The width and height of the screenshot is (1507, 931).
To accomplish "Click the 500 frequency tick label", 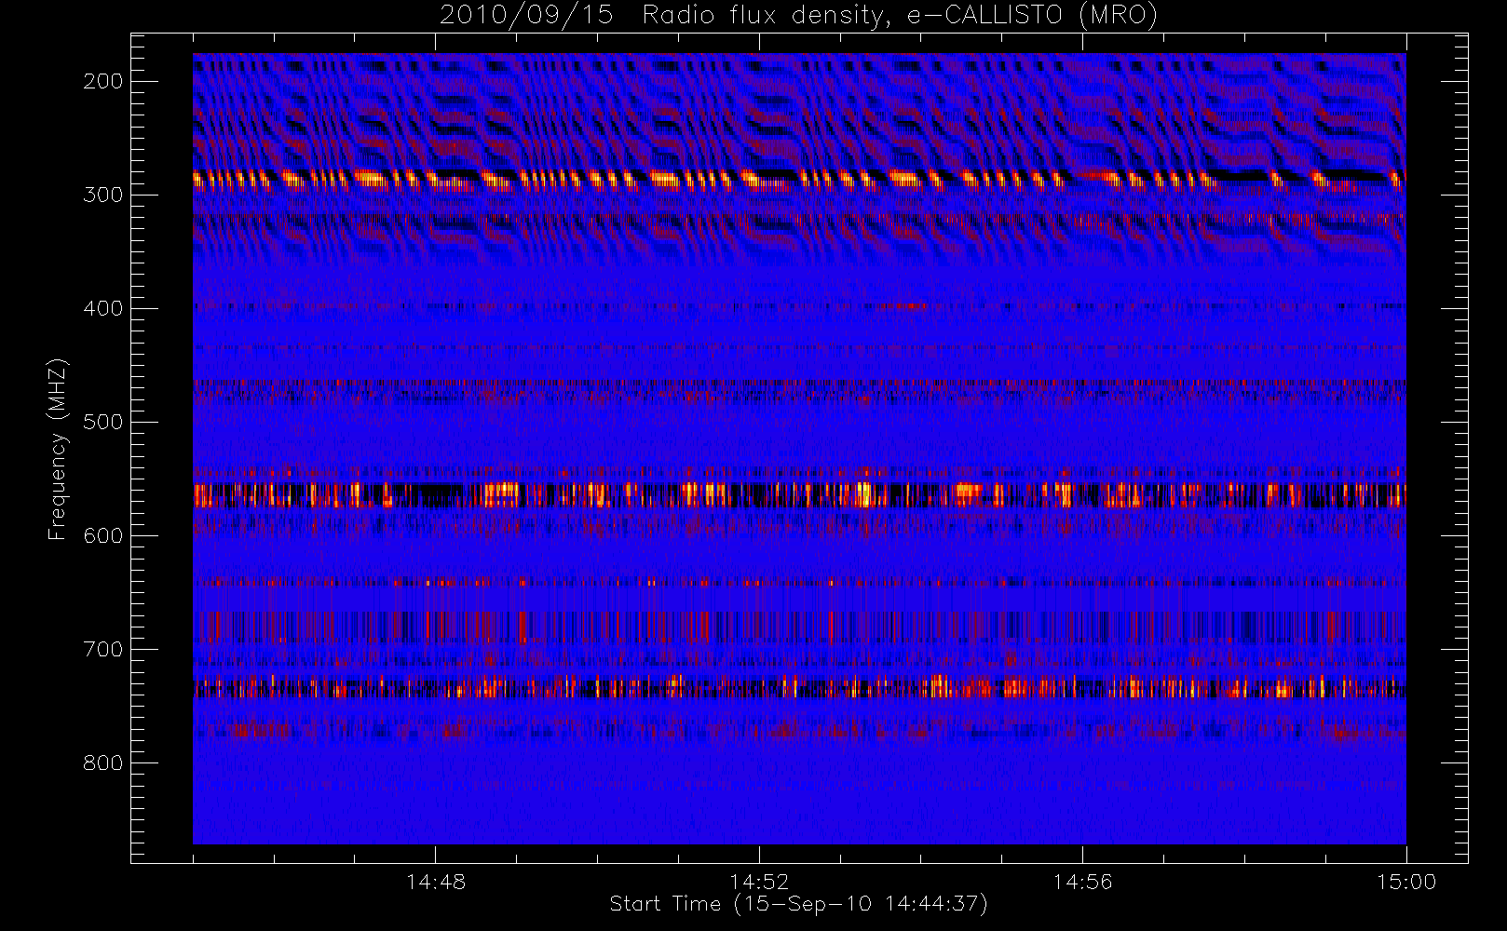I will [x=102, y=422].
